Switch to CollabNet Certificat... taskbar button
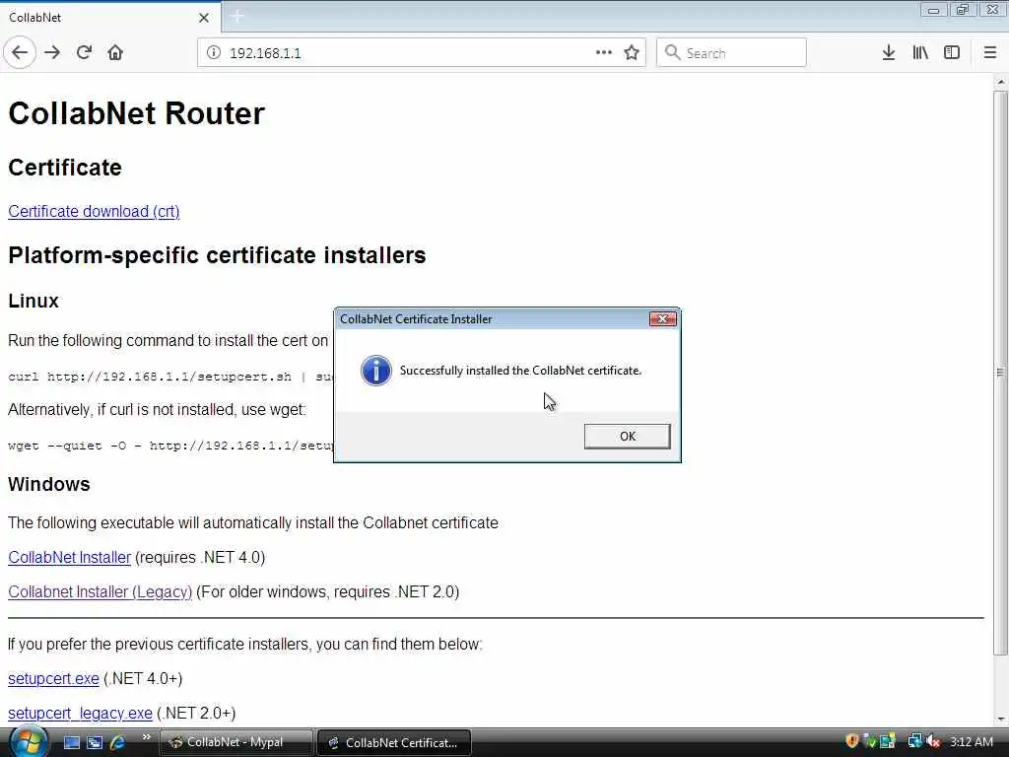Viewport: 1009px width, 757px height. 394,742
